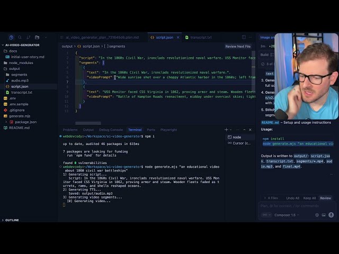Screen dimensions: 339x254
Task: Switch to the Playwright panel tab
Action: point(168,130)
